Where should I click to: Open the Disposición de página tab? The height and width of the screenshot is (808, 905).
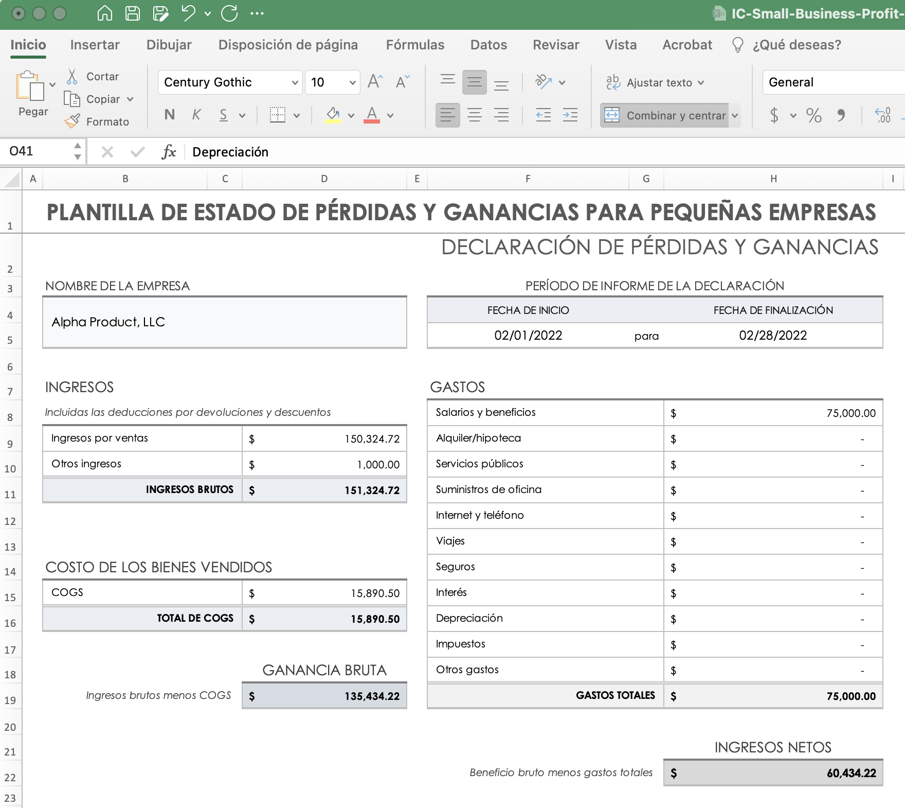(x=288, y=45)
